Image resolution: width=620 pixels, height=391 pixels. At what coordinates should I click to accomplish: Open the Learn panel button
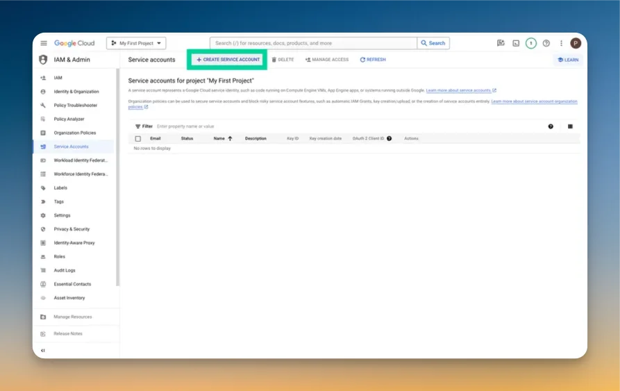click(568, 60)
